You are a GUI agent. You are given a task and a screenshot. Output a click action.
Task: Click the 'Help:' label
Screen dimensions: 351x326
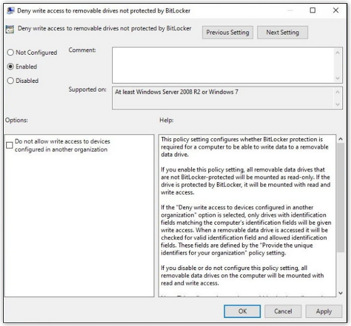point(166,120)
